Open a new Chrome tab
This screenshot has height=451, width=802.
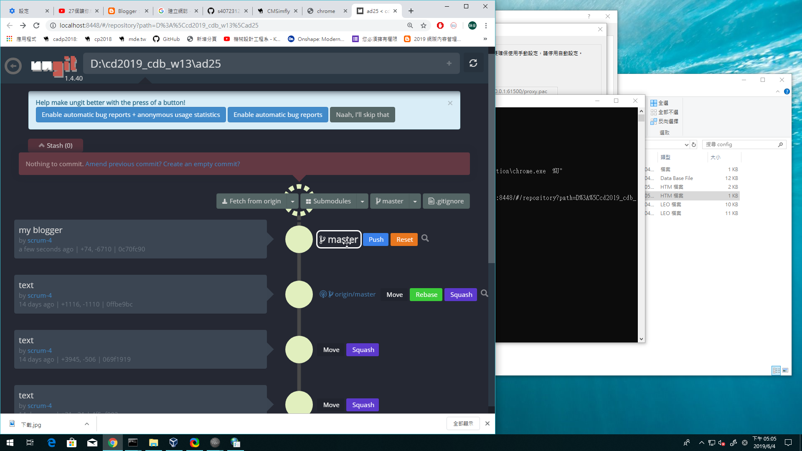click(x=411, y=11)
